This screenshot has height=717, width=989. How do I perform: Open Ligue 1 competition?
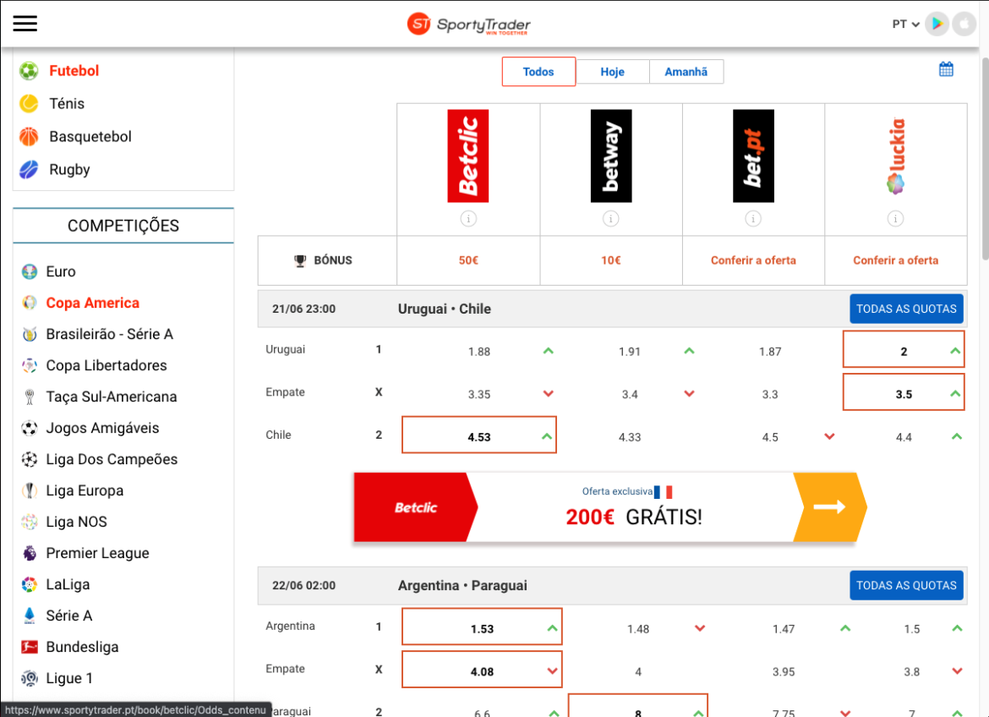(69, 678)
